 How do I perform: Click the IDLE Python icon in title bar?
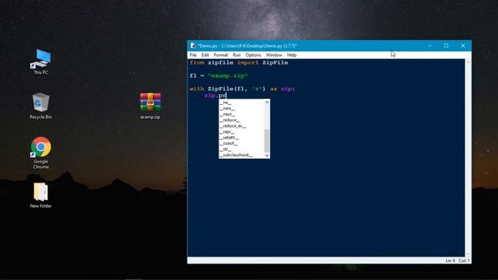click(x=193, y=46)
